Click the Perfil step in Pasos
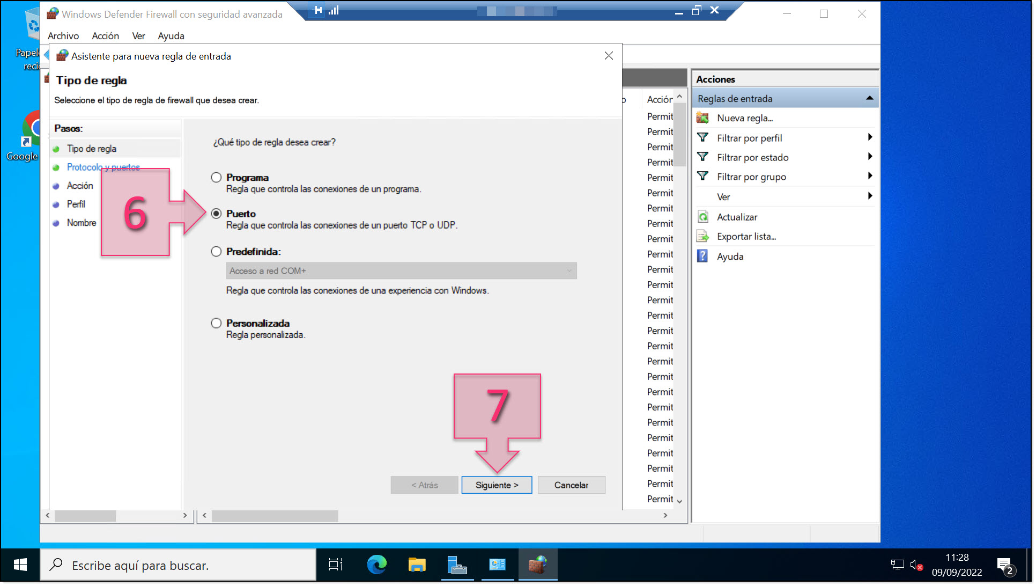Screen dimensions: 1036x586 tap(76, 204)
